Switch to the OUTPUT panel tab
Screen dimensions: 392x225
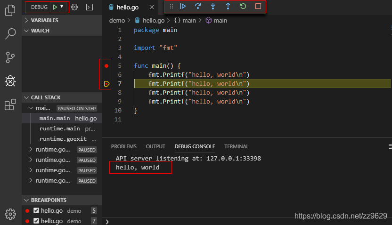coord(155,146)
